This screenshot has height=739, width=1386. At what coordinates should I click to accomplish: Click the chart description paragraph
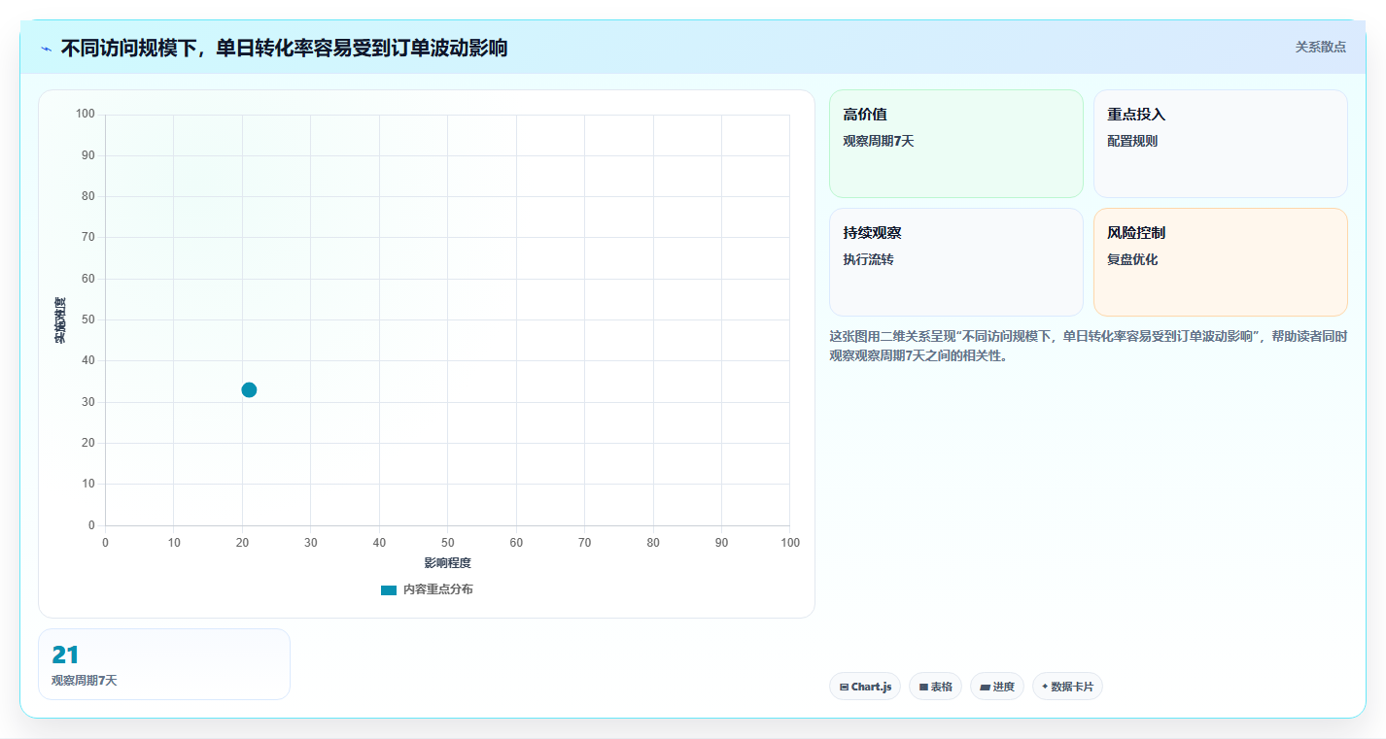(x=1088, y=346)
